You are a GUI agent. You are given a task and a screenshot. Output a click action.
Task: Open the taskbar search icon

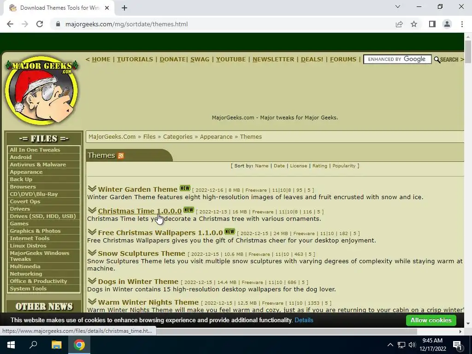pyautogui.click(x=33, y=345)
